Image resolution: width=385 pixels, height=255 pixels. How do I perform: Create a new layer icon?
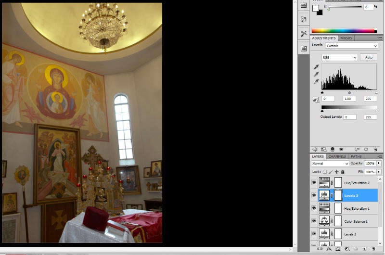pyautogui.click(x=365, y=249)
